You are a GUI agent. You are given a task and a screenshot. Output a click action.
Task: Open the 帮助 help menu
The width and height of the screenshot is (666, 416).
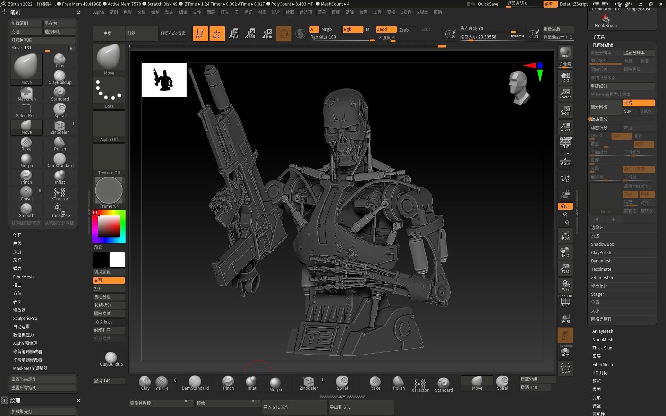click(x=438, y=12)
